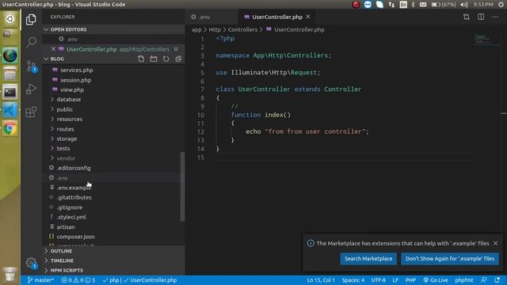Image resolution: width=507 pixels, height=285 pixels.
Task: Switch to the .env editor tab
Action: tap(212, 17)
